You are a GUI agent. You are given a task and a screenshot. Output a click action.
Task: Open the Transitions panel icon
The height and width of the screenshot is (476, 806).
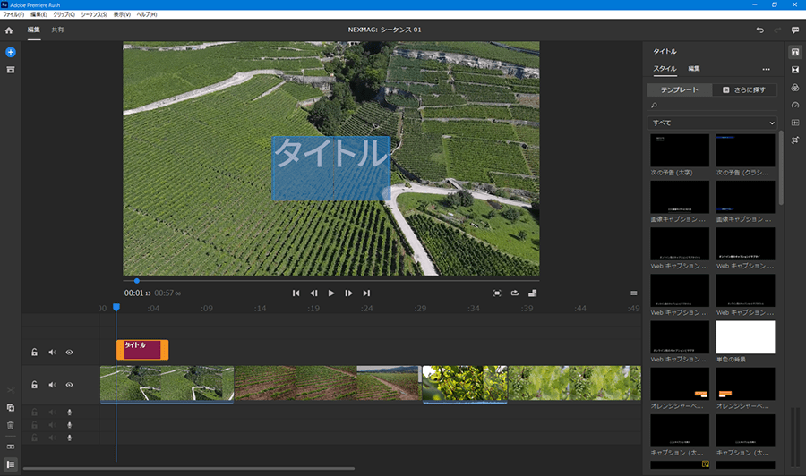[794, 70]
